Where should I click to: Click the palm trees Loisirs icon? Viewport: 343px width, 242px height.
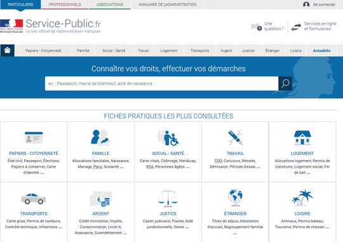point(302,198)
